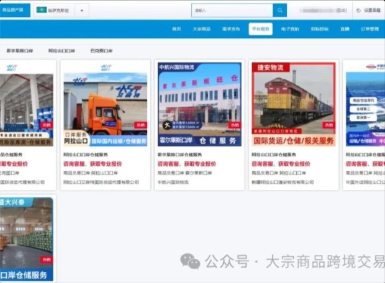Click the 霍尔果斯口岸仓储服务 card title
This screenshot has height=283, width=385.
coord(179,155)
